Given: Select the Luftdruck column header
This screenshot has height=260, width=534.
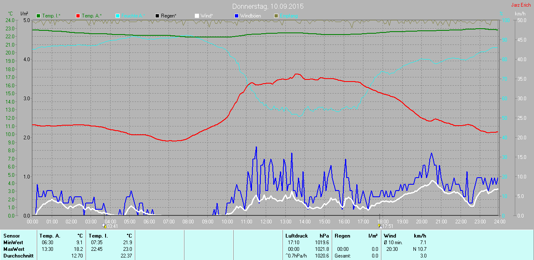Looking at the screenshot, I should (295, 236).
